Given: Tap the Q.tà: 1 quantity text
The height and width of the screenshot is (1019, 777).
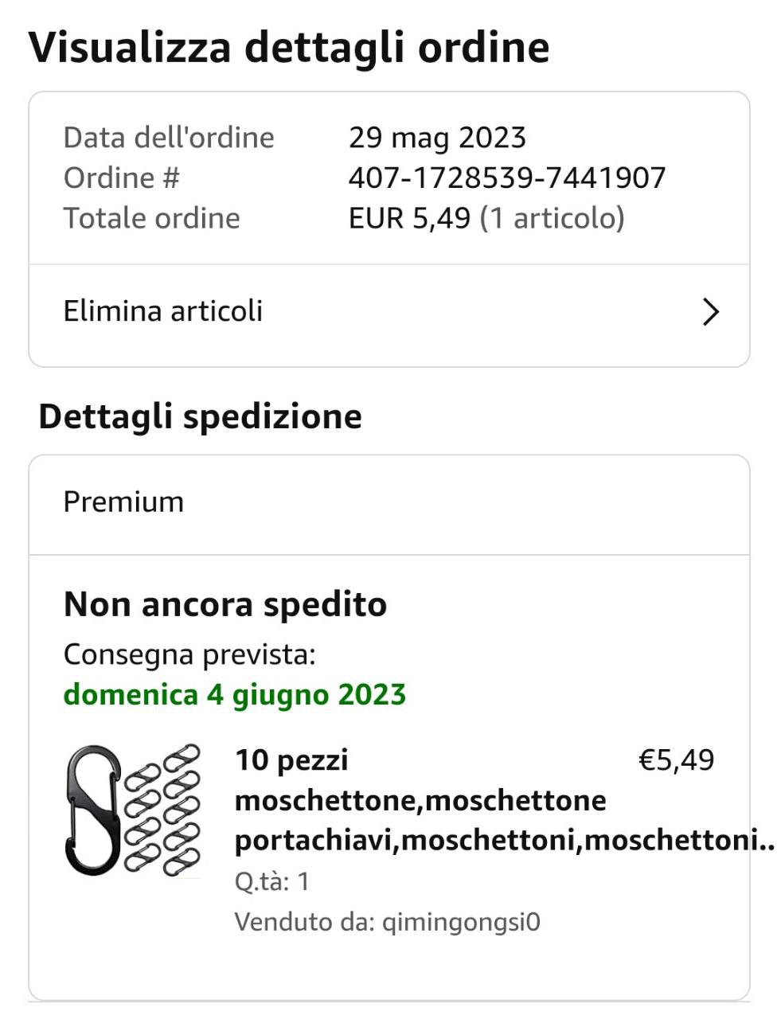Looking at the screenshot, I should point(272,881).
